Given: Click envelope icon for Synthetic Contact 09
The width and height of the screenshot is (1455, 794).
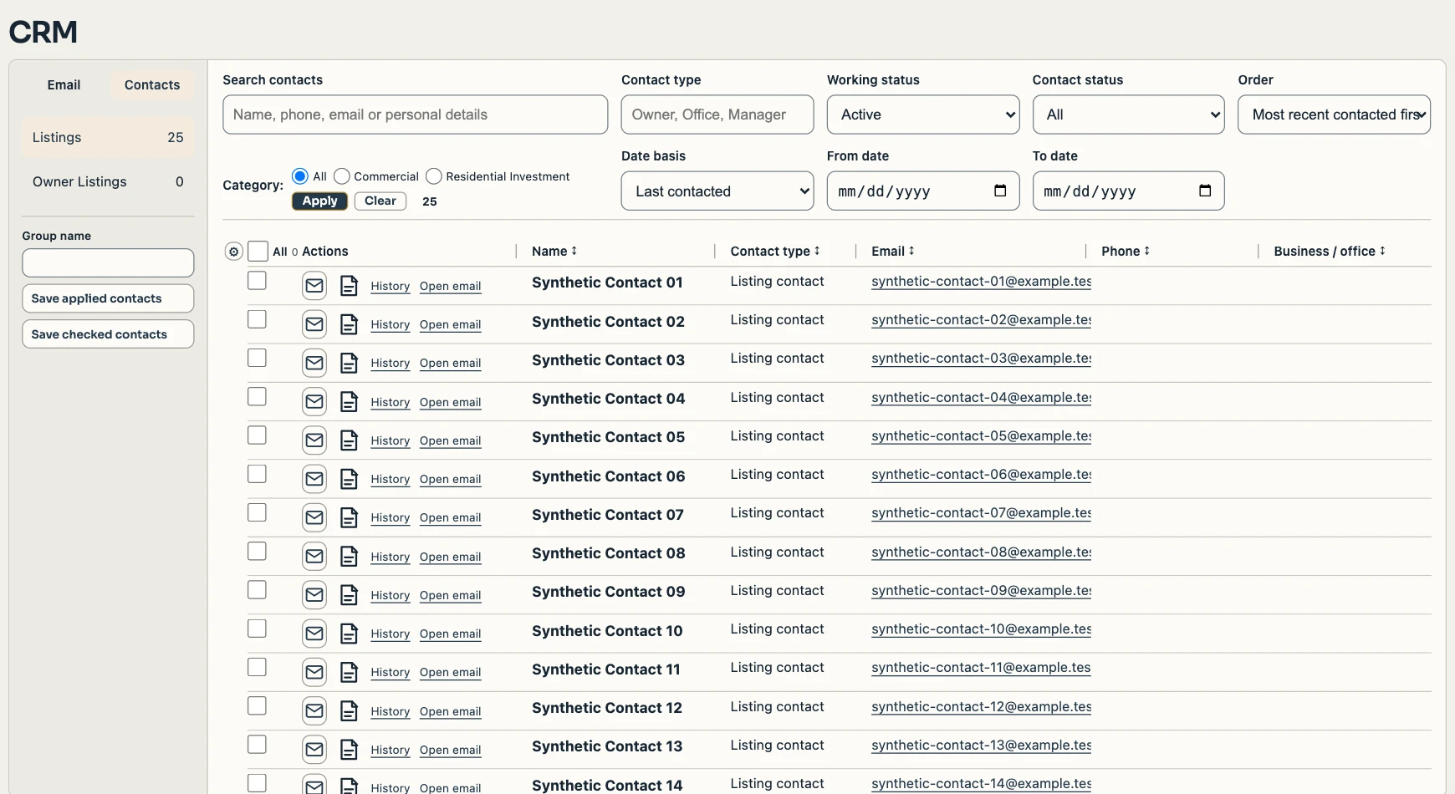Looking at the screenshot, I should (x=314, y=595).
